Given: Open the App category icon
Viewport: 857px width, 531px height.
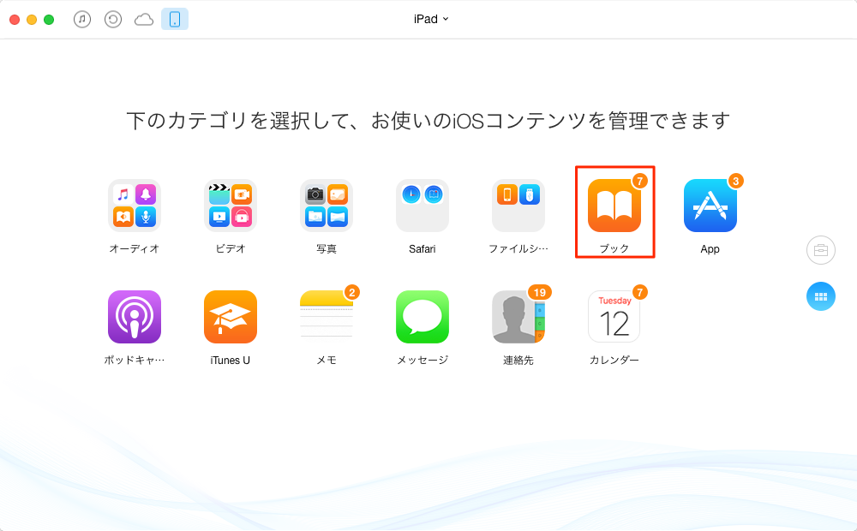Looking at the screenshot, I should 710,206.
